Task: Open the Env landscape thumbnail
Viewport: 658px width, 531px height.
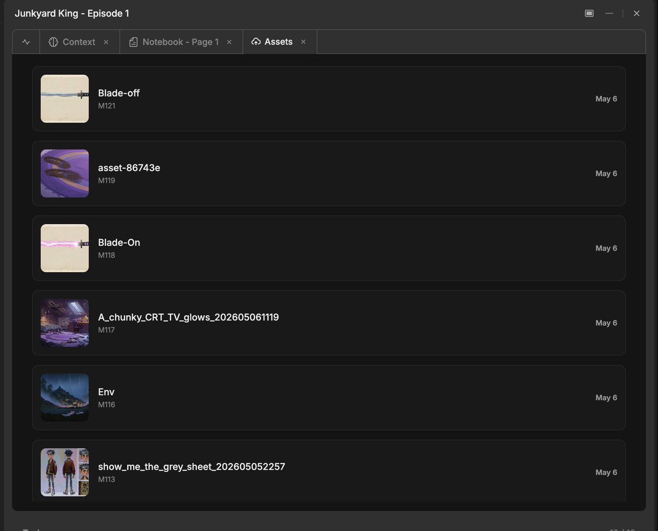Action: coord(65,397)
